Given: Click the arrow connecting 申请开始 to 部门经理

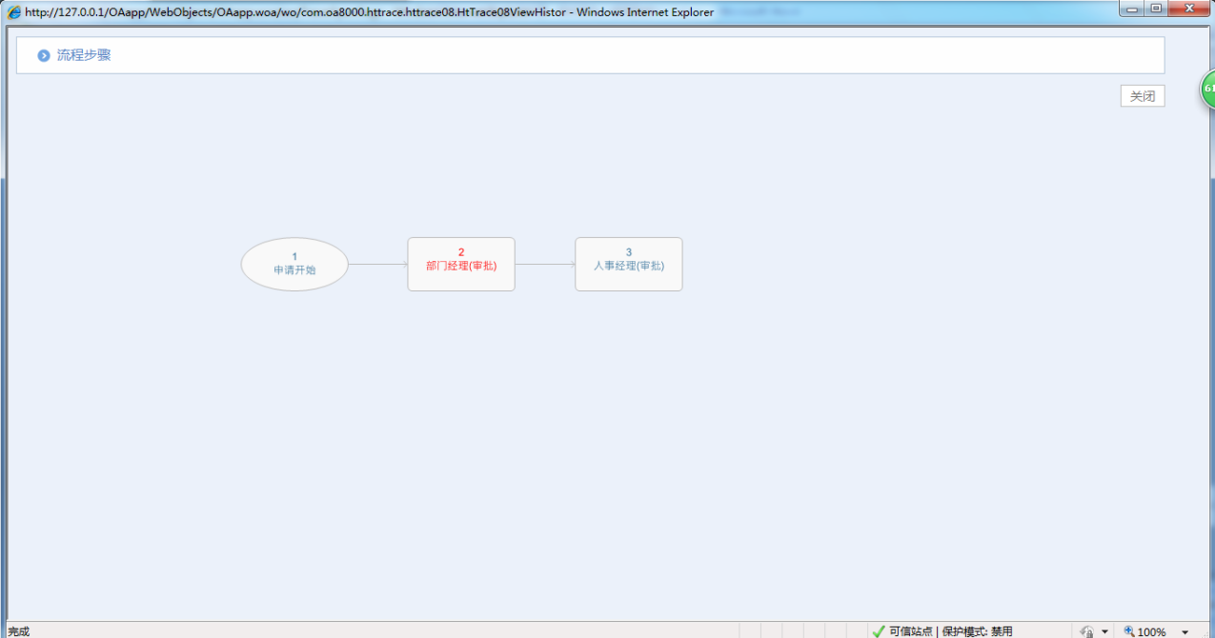Looking at the screenshot, I should (x=377, y=264).
